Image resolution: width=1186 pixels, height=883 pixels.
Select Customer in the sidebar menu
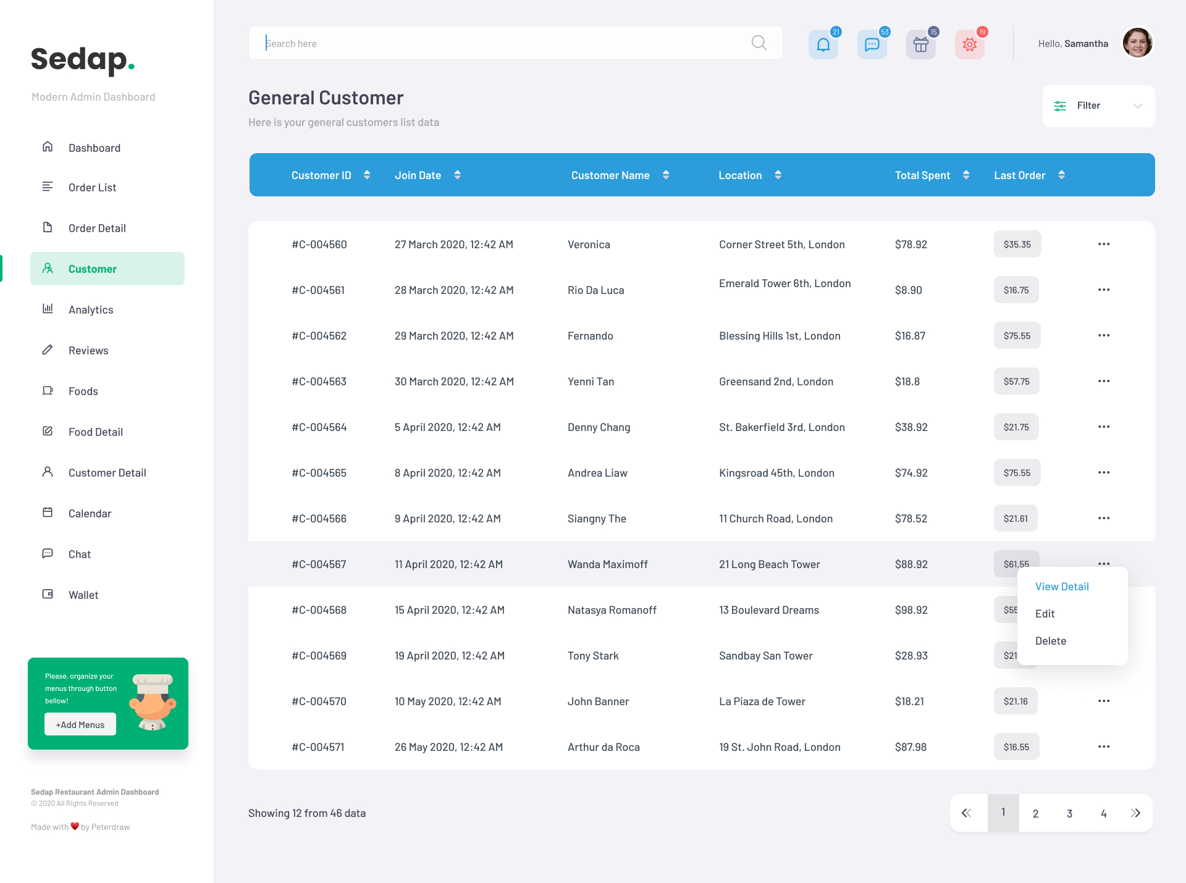point(92,269)
